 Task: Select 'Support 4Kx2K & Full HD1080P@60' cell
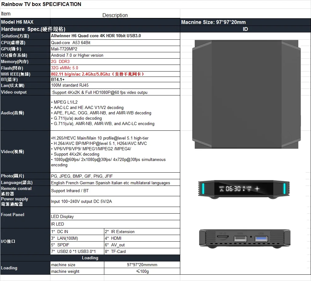pos(115,92)
